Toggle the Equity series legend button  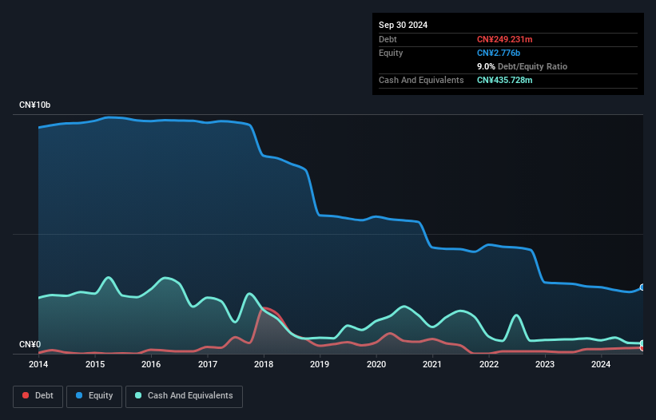tap(94, 396)
